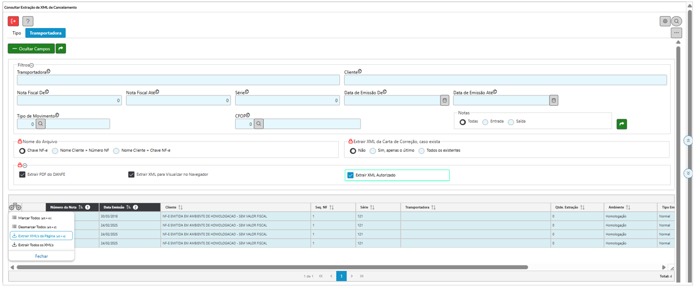This screenshot has width=695, height=287.
Task: Toggle Extrair XML Autorizado checkbox
Action: pyautogui.click(x=351, y=175)
